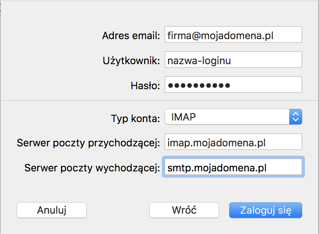Click the blue up-down arrows beside IMAP

295,117
